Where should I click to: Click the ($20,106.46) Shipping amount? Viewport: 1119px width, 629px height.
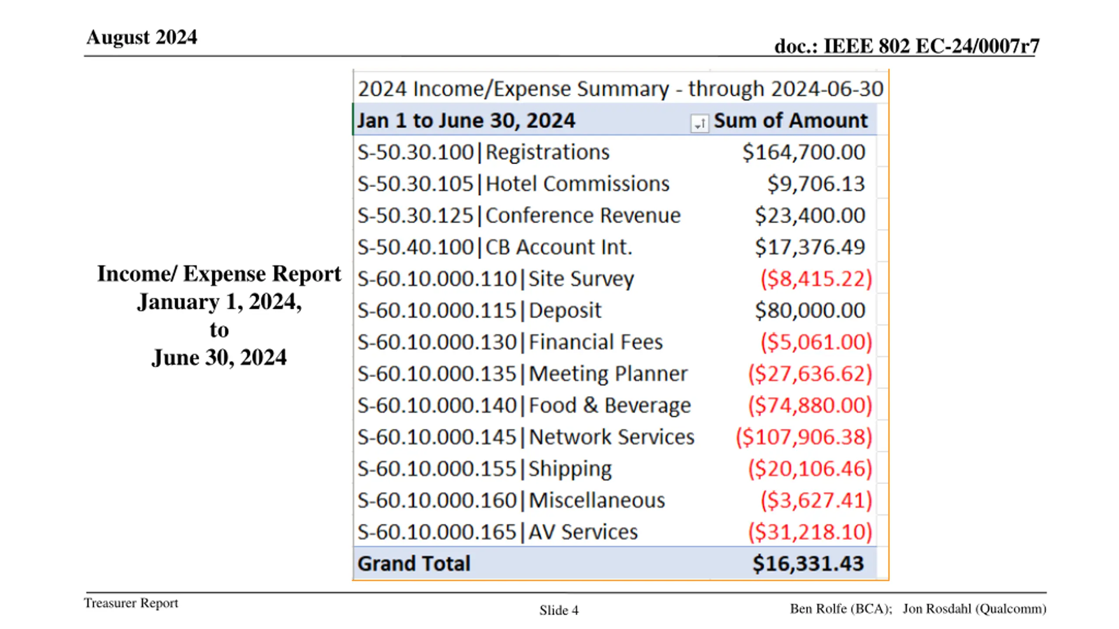[x=810, y=469]
